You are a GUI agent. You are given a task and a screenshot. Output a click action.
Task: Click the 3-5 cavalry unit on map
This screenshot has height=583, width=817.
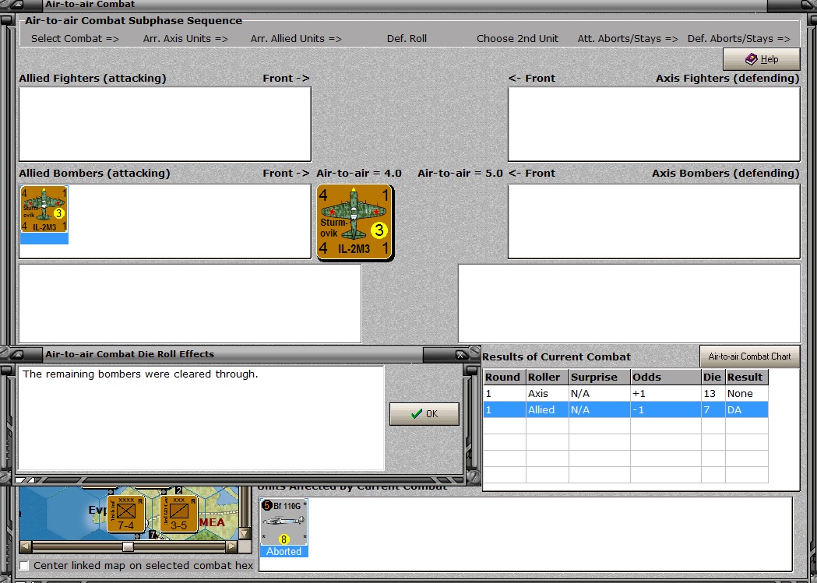[x=178, y=513]
